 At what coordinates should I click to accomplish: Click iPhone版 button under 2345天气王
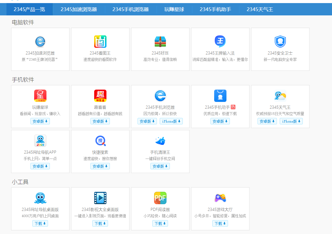tap(291, 121)
